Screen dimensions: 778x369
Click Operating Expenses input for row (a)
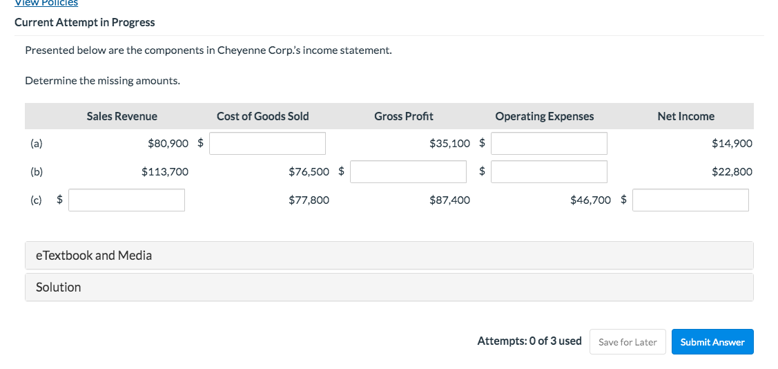[x=550, y=144]
